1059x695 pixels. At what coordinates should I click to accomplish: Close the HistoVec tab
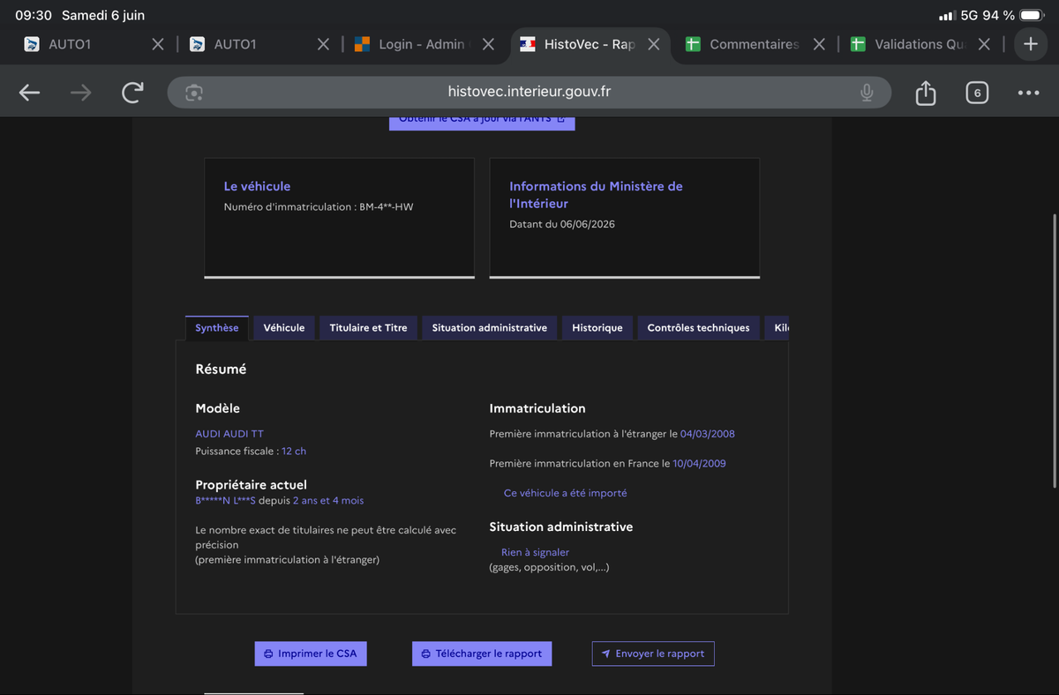[x=654, y=44]
